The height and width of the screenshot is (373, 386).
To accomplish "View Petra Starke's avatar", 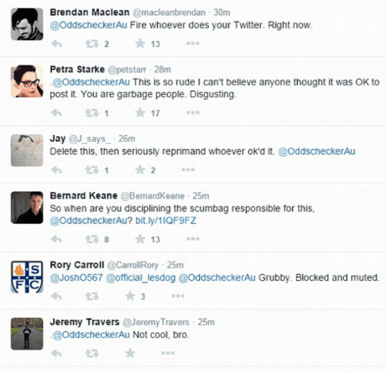I will point(27,81).
